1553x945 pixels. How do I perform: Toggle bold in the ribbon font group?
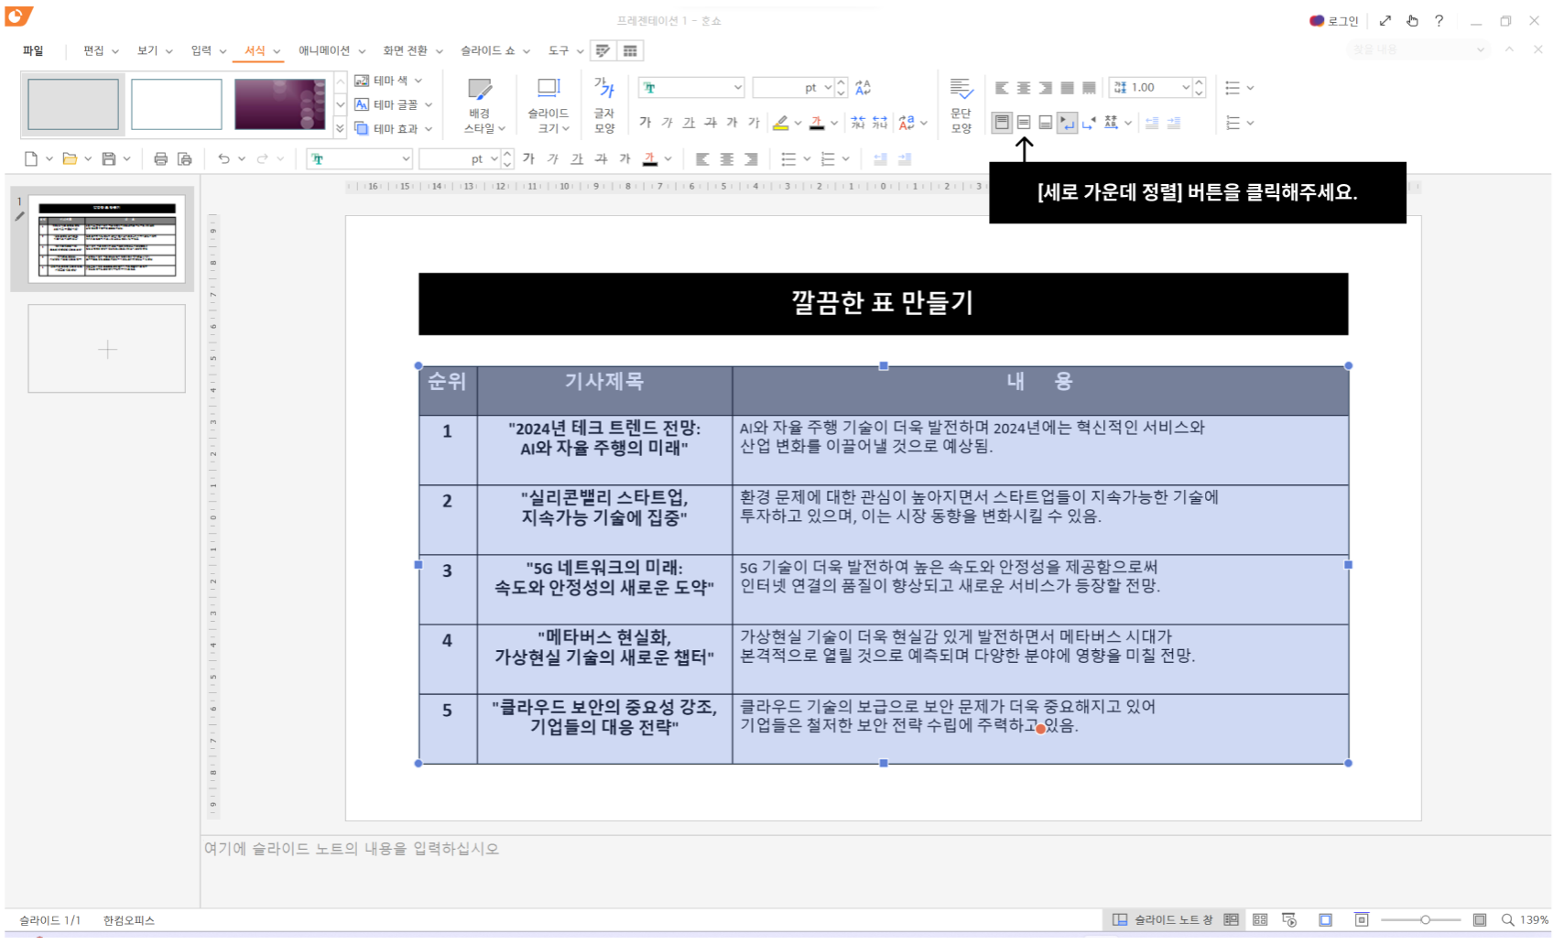click(x=646, y=123)
